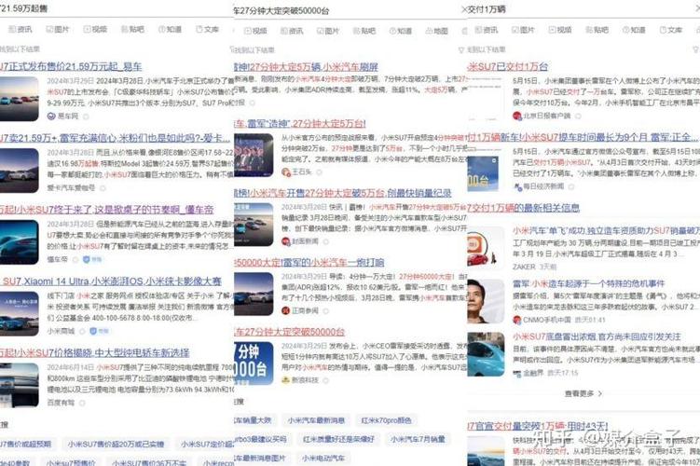Open thumbnail of 易车 SU7 price result
The width and height of the screenshot is (700, 466).
click(x=19, y=99)
